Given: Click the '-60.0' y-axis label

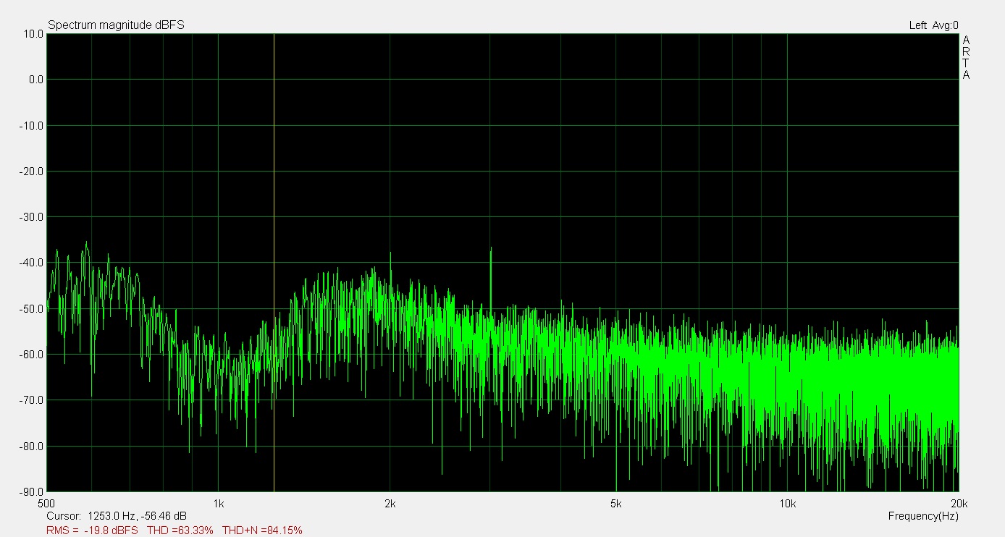Looking at the screenshot, I should 30,355.
